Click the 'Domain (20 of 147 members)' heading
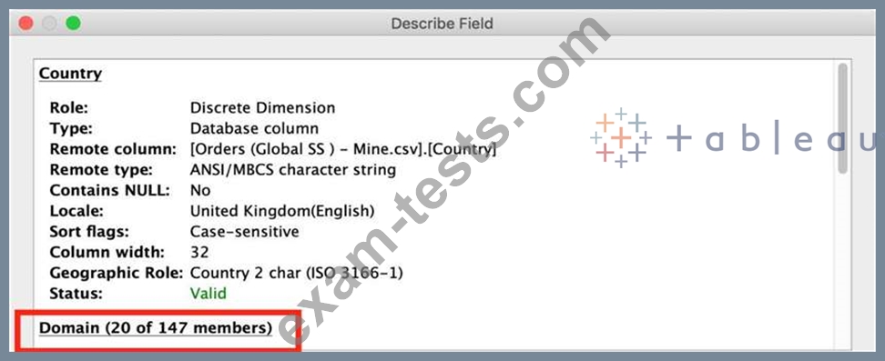Screen dimensions: 885x361 (155, 327)
